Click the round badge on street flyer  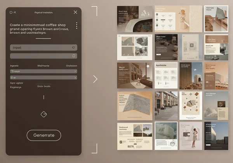[x=148, y=66]
